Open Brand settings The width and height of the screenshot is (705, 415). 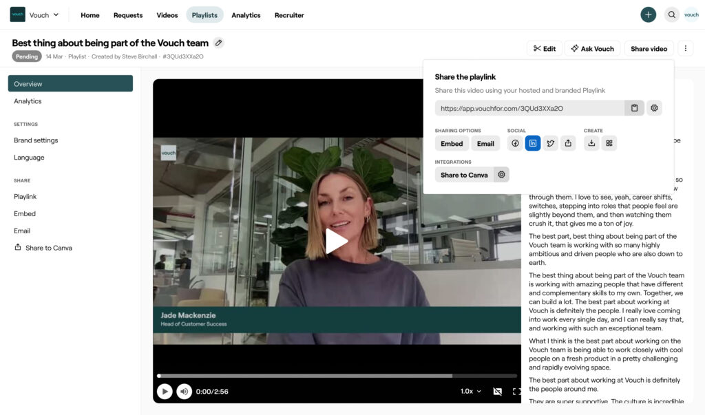coord(36,140)
